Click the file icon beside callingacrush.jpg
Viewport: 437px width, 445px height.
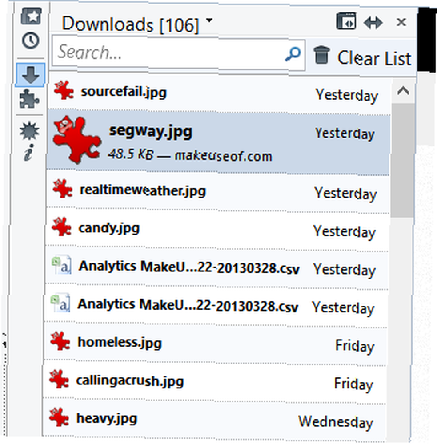pos(59,379)
